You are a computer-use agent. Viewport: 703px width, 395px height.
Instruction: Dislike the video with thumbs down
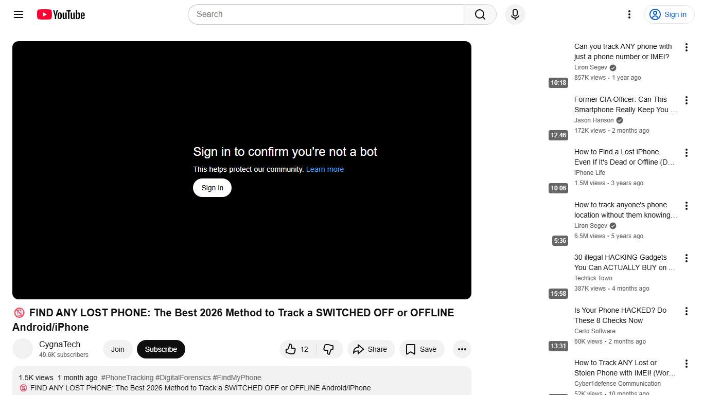point(329,349)
